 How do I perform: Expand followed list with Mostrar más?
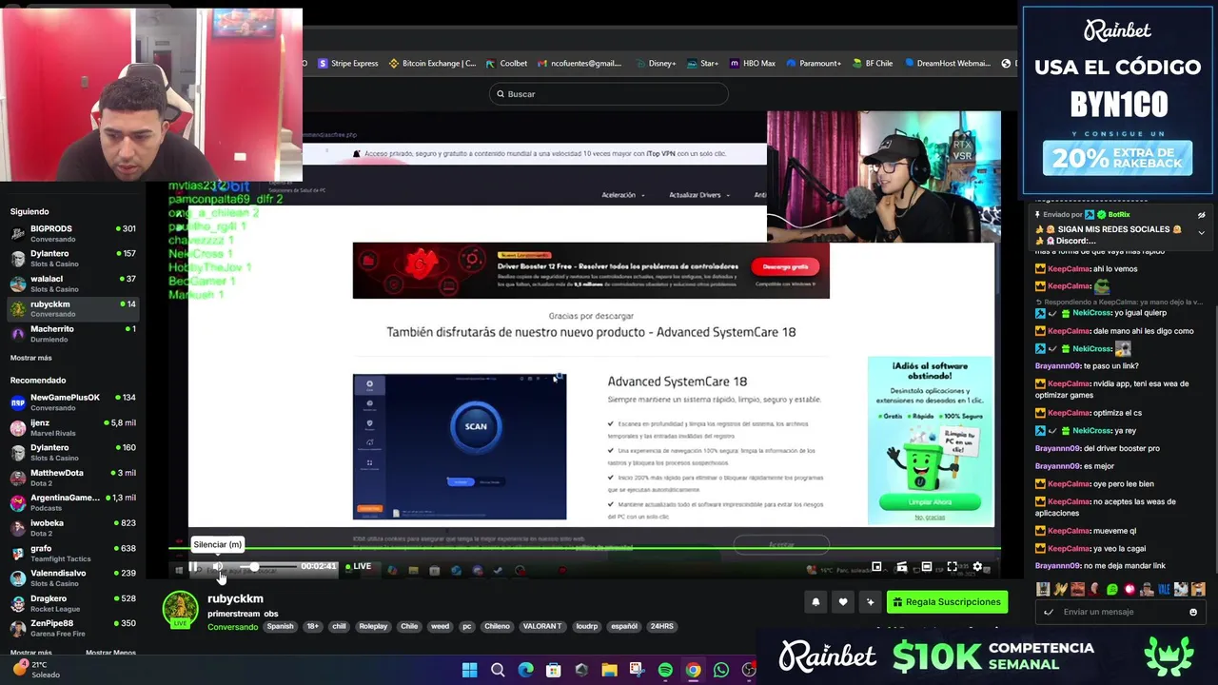pyautogui.click(x=31, y=358)
